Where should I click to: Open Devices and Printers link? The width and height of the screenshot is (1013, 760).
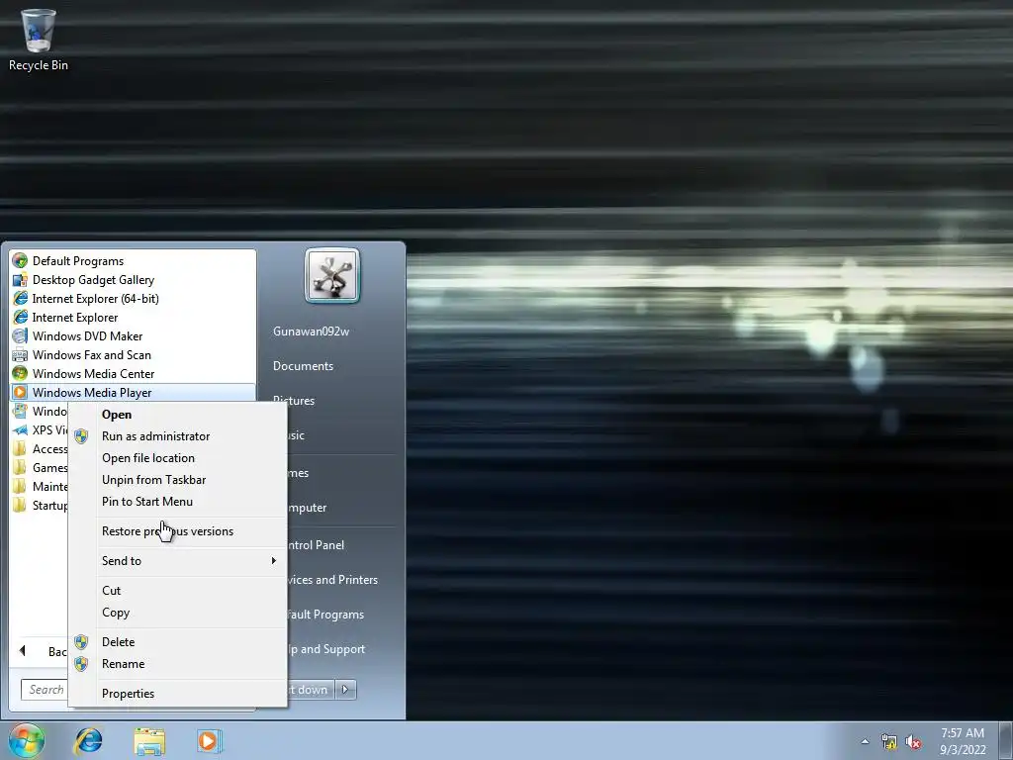[332, 580]
